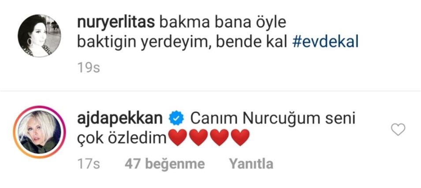This screenshot has width=421, height=188.
Task: Open the nuryerlitas username link
Action: [116, 23]
